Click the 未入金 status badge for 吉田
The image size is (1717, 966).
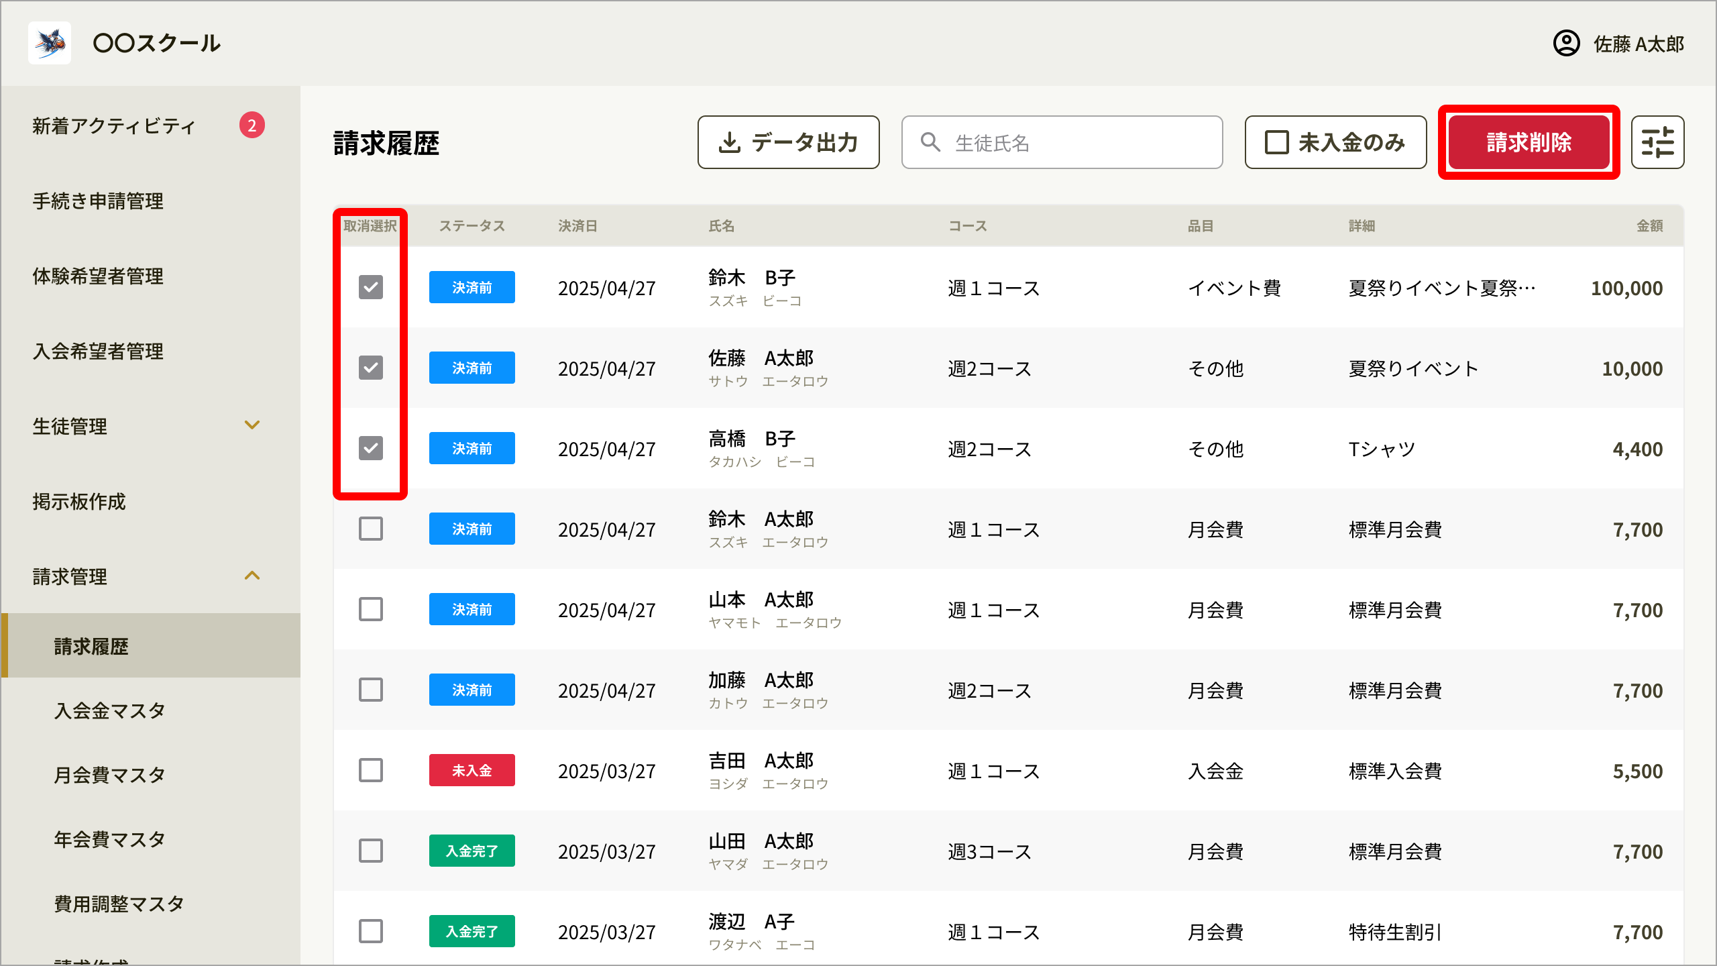[x=472, y=770]
